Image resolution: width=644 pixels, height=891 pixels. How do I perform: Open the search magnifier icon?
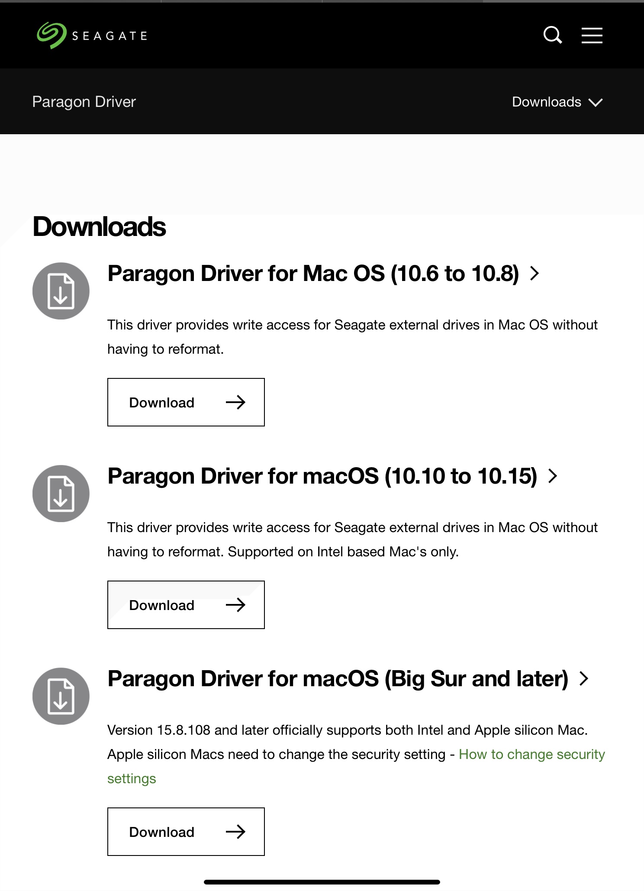coord(553,35)
